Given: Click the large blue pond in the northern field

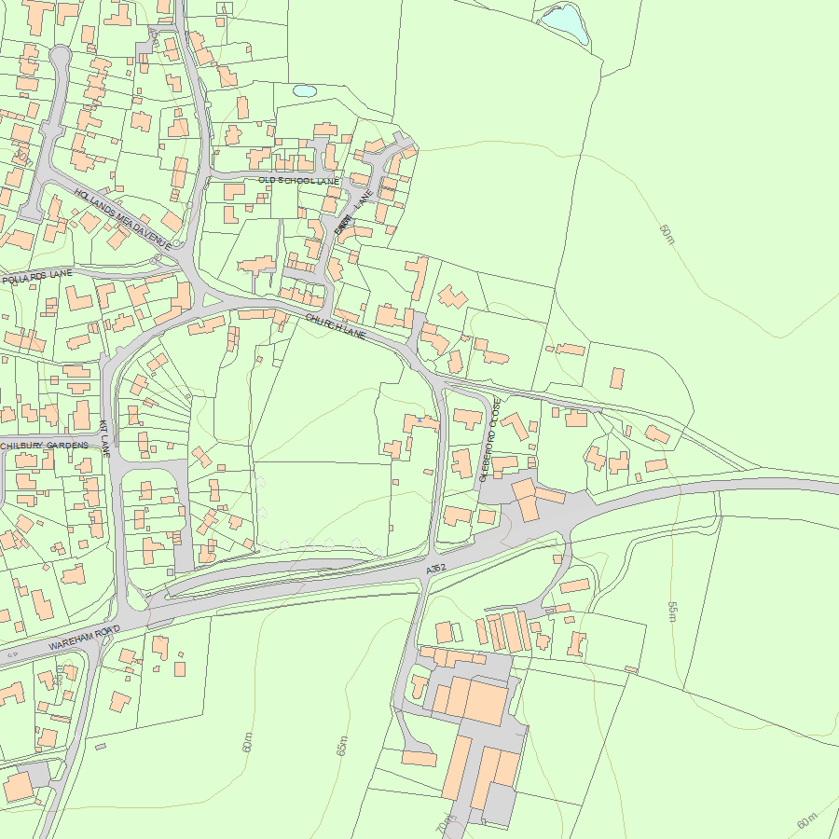Looking at the screenshot, I should coord(565,23).
